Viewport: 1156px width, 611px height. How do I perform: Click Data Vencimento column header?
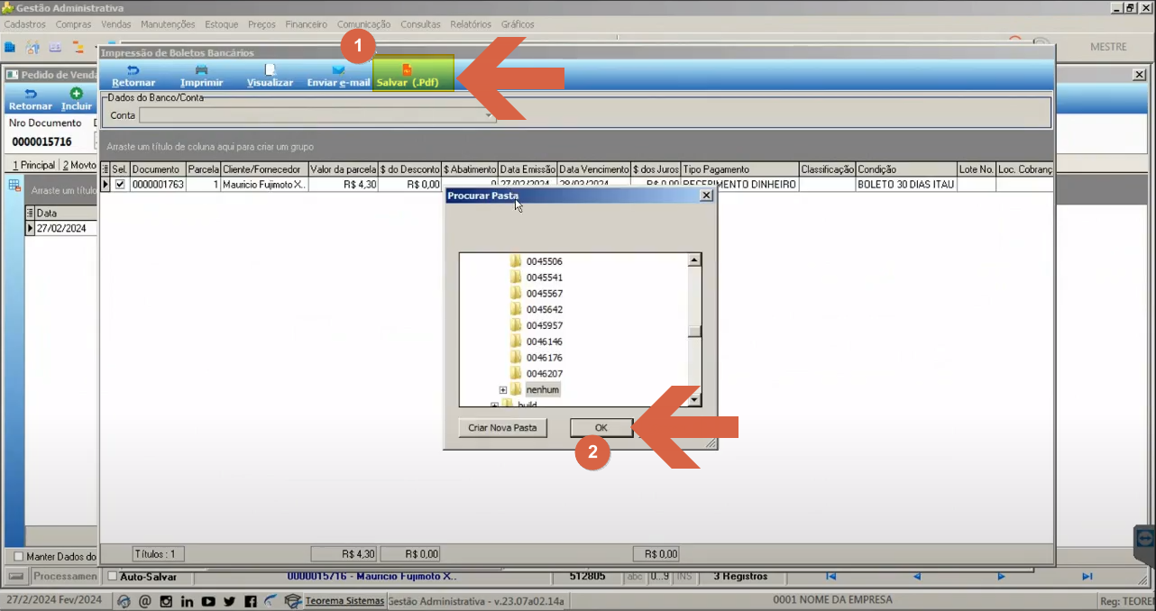[593, 169]
